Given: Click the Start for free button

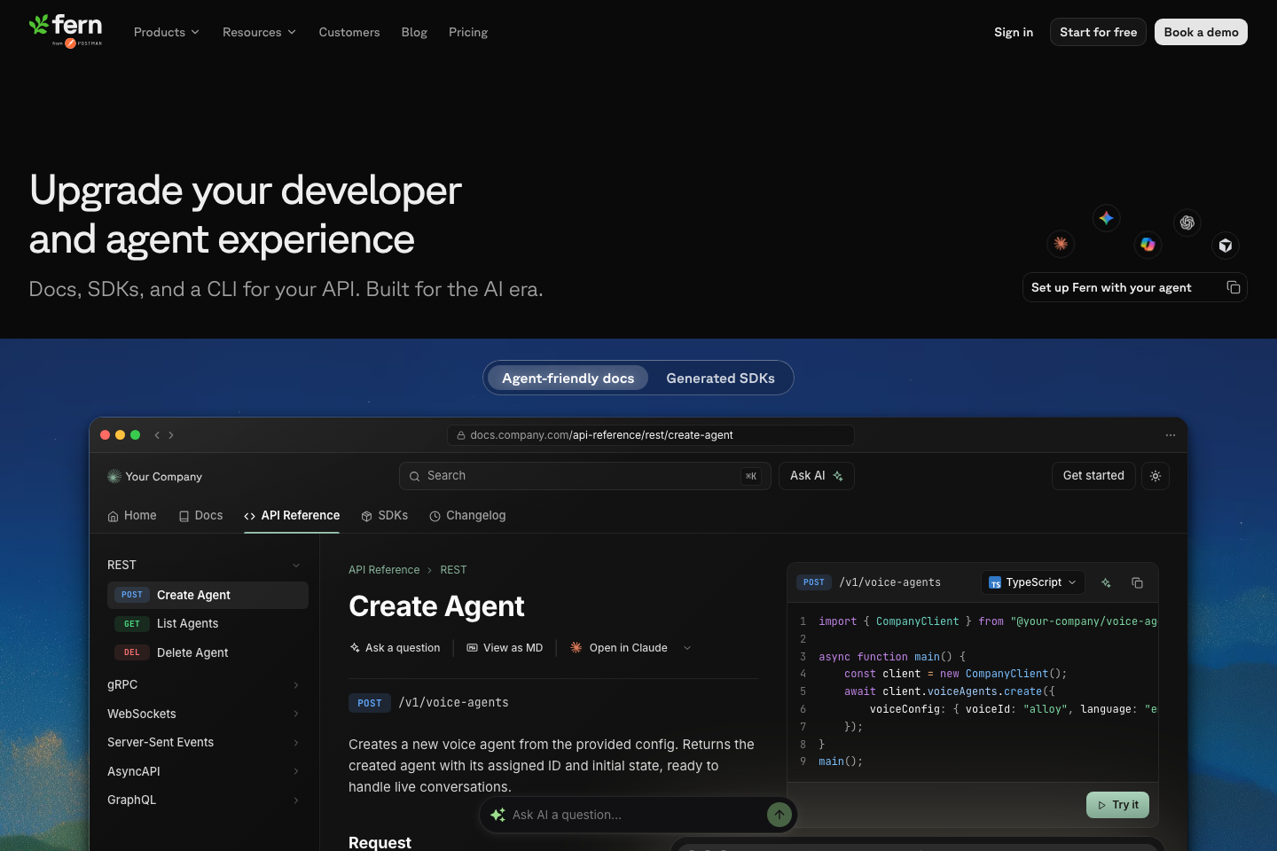Looking at the screenshot, I should (1098, 32).
